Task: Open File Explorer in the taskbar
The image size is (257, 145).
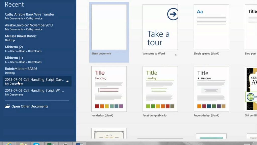Action: [23, 143]
